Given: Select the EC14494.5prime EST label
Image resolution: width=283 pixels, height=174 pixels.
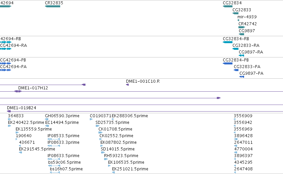Looking at the screenshot, I should (x=62, y=123).
